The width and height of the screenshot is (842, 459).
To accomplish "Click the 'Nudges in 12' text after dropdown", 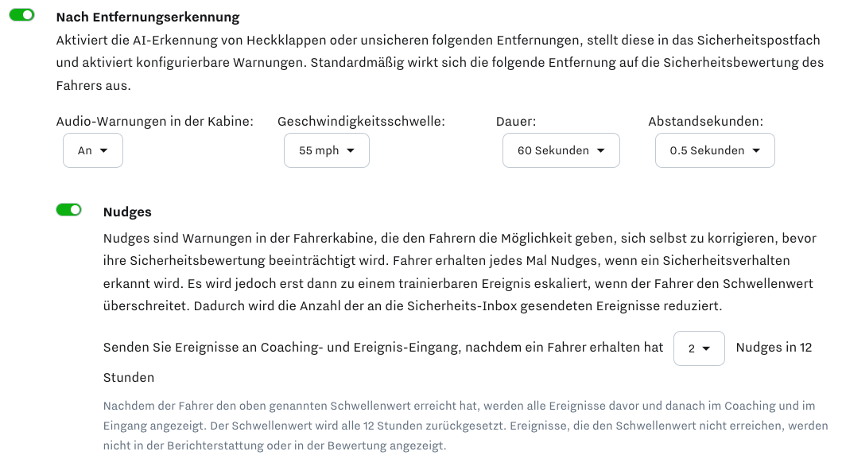I will pos(774,347).
